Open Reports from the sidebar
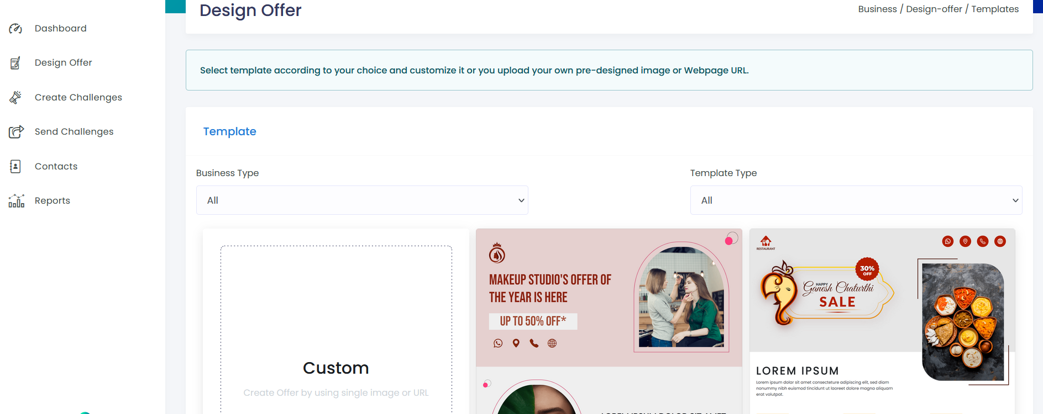 click(x=53, y=200)
